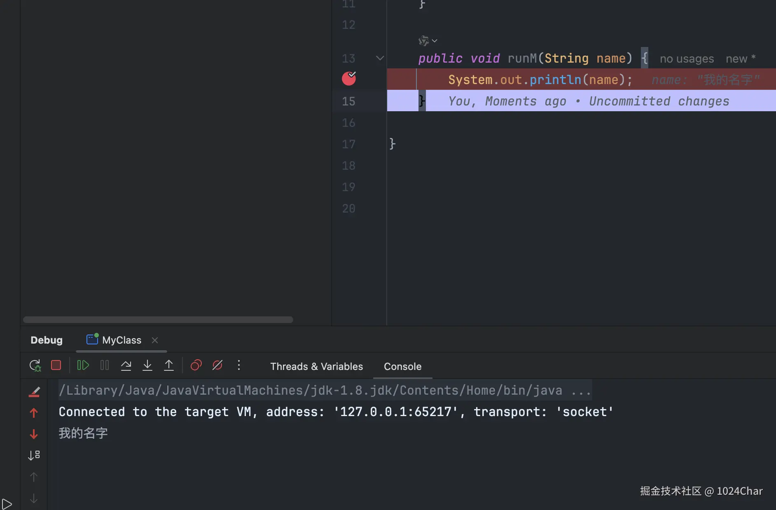Switch to the Console tab
The width and height of the screenshot is (776, 510).
point(402,366)
